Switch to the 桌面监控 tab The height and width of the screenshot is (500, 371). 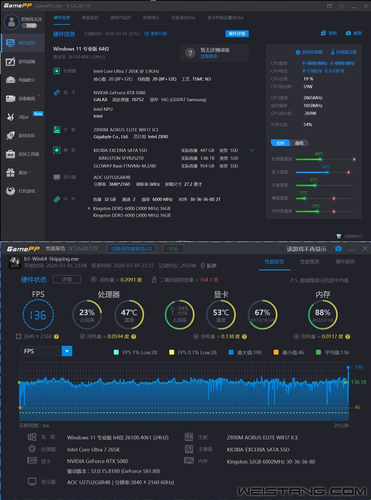click(90, 17)
